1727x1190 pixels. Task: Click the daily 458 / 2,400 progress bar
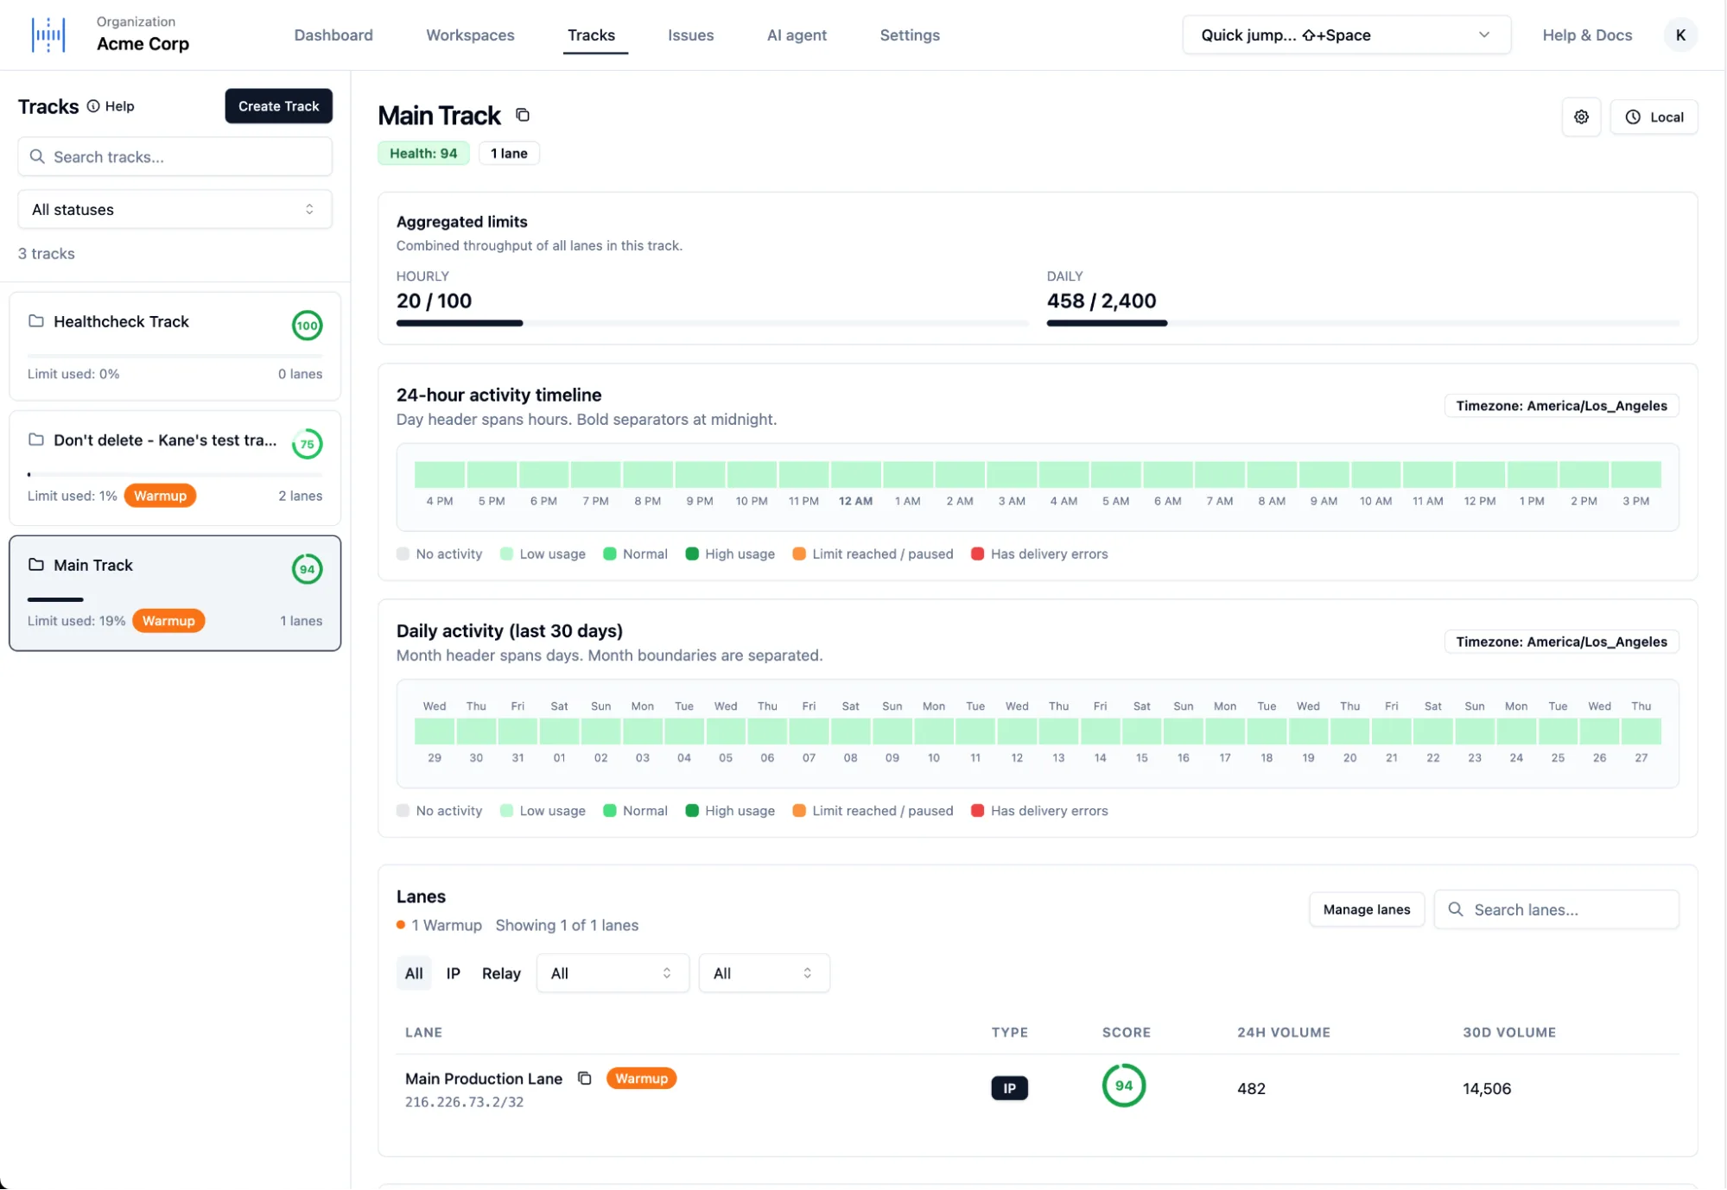pos(1362,323)
